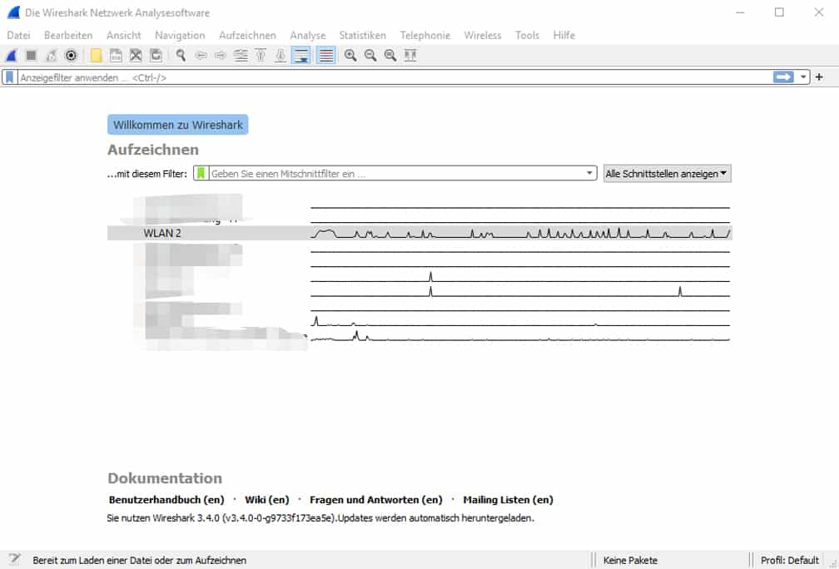This screenshot has height=569, width=839.
Task: Open the Telephonie menu
Action: [x=424, y=35]
